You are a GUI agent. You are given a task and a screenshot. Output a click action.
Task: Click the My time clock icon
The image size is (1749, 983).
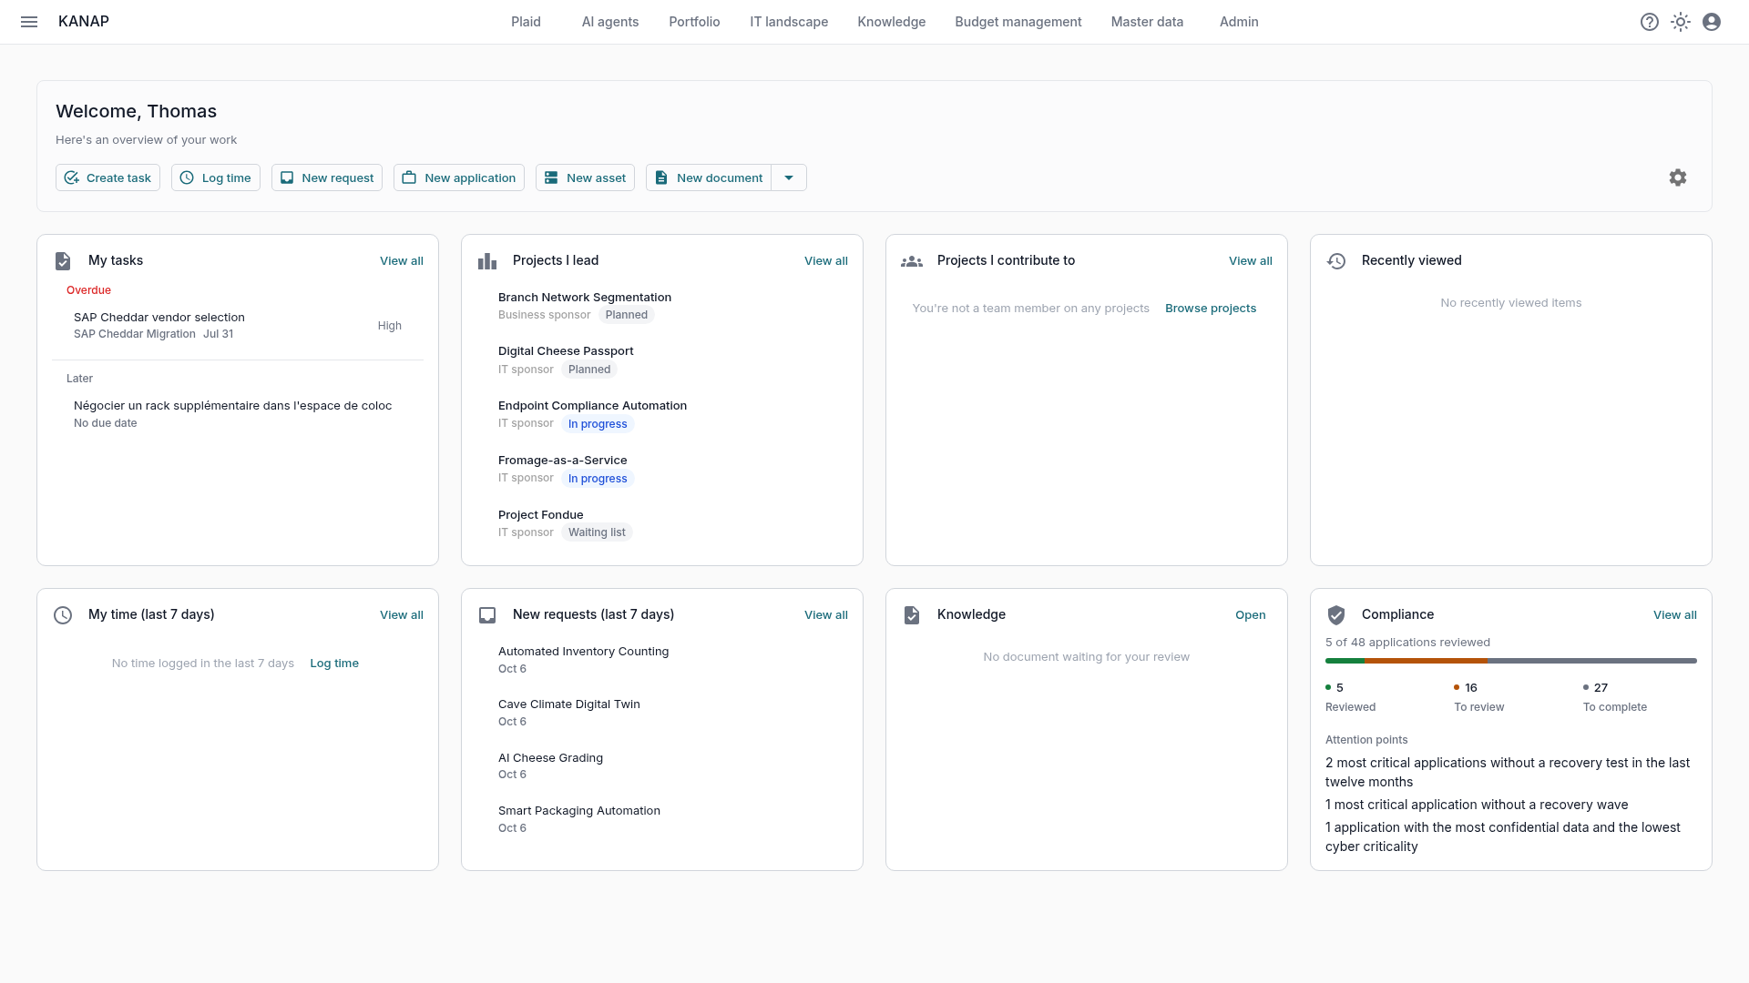[x=63, y=615]
